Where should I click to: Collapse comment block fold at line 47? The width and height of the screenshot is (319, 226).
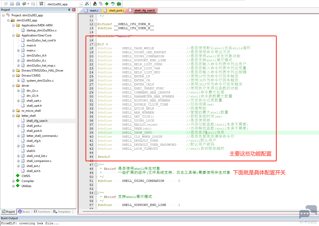[96, 165]
